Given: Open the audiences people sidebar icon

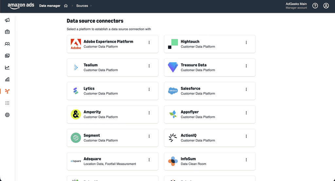Looking at the screenshot, I should pyautogui.click(x=7, y=44).
